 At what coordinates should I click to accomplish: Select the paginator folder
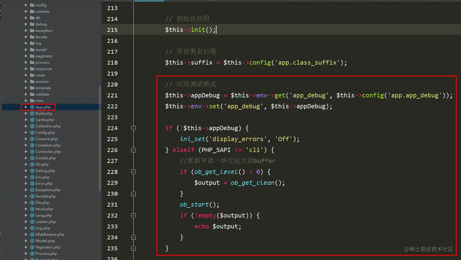[44, 56]
